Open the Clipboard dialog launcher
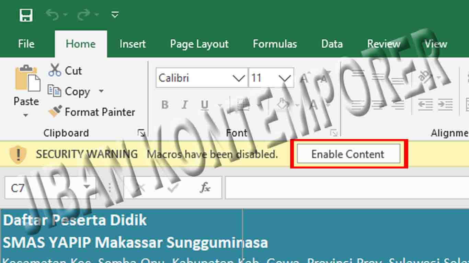The width and height of the screenshot is (469, 263). (141, 133)
